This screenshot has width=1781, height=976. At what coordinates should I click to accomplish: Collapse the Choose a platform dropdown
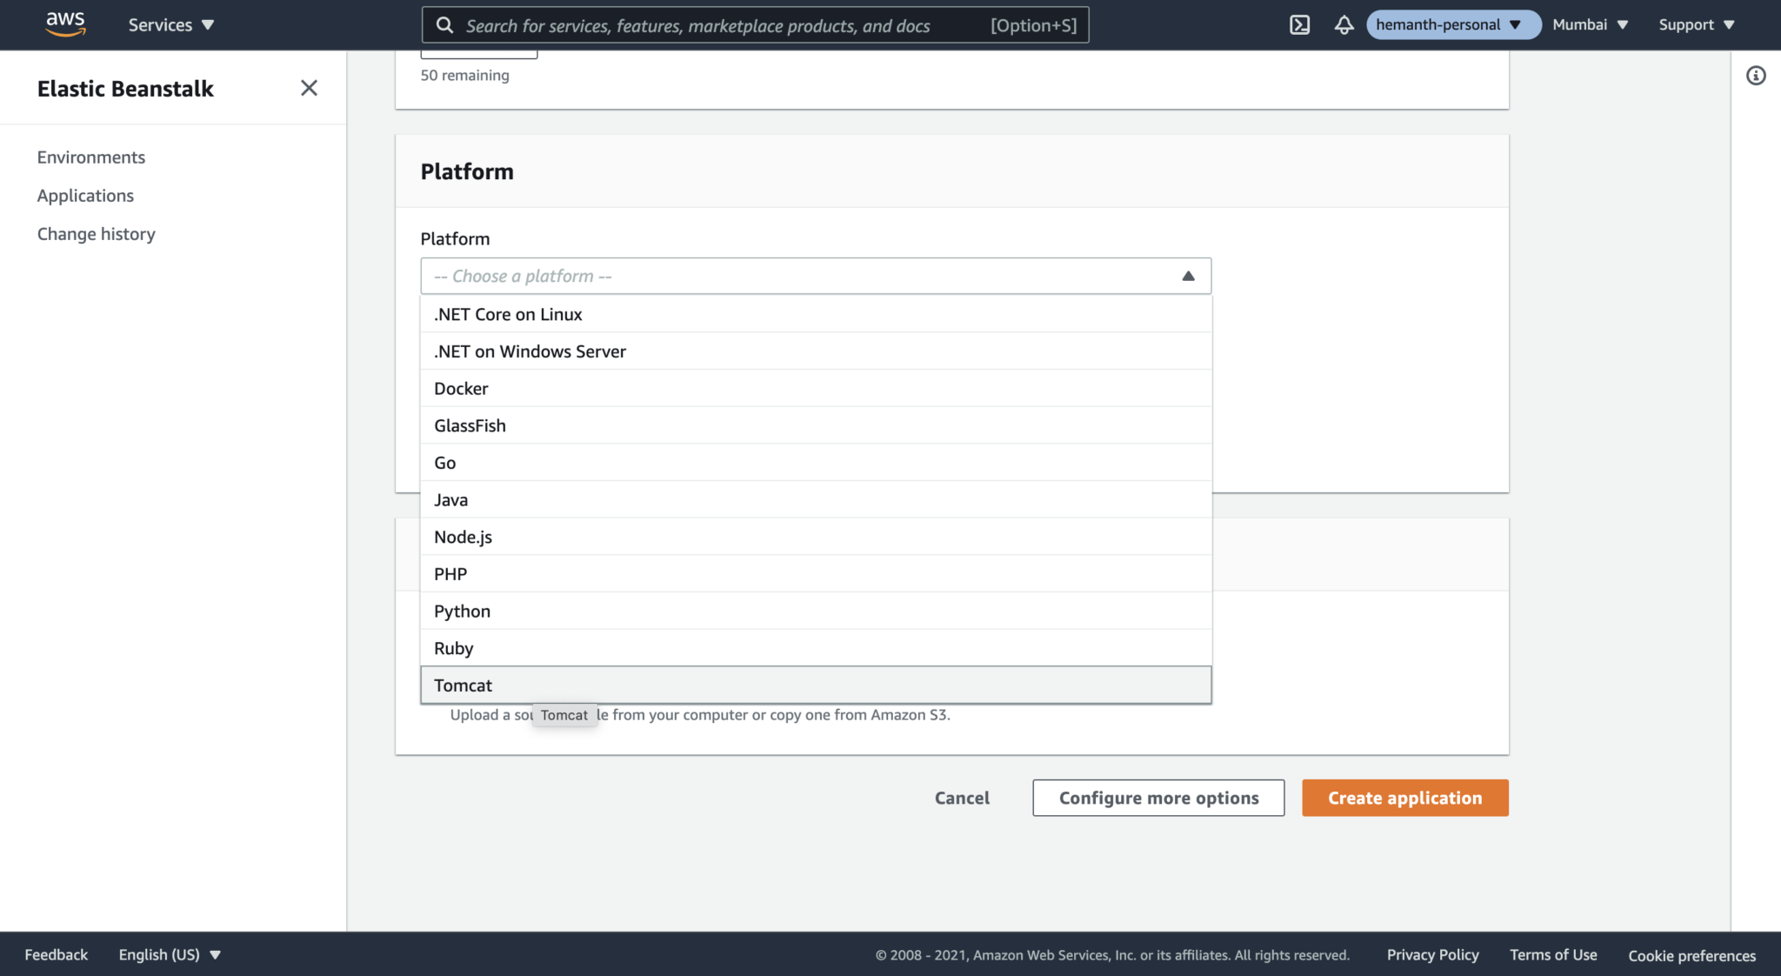1188,276
